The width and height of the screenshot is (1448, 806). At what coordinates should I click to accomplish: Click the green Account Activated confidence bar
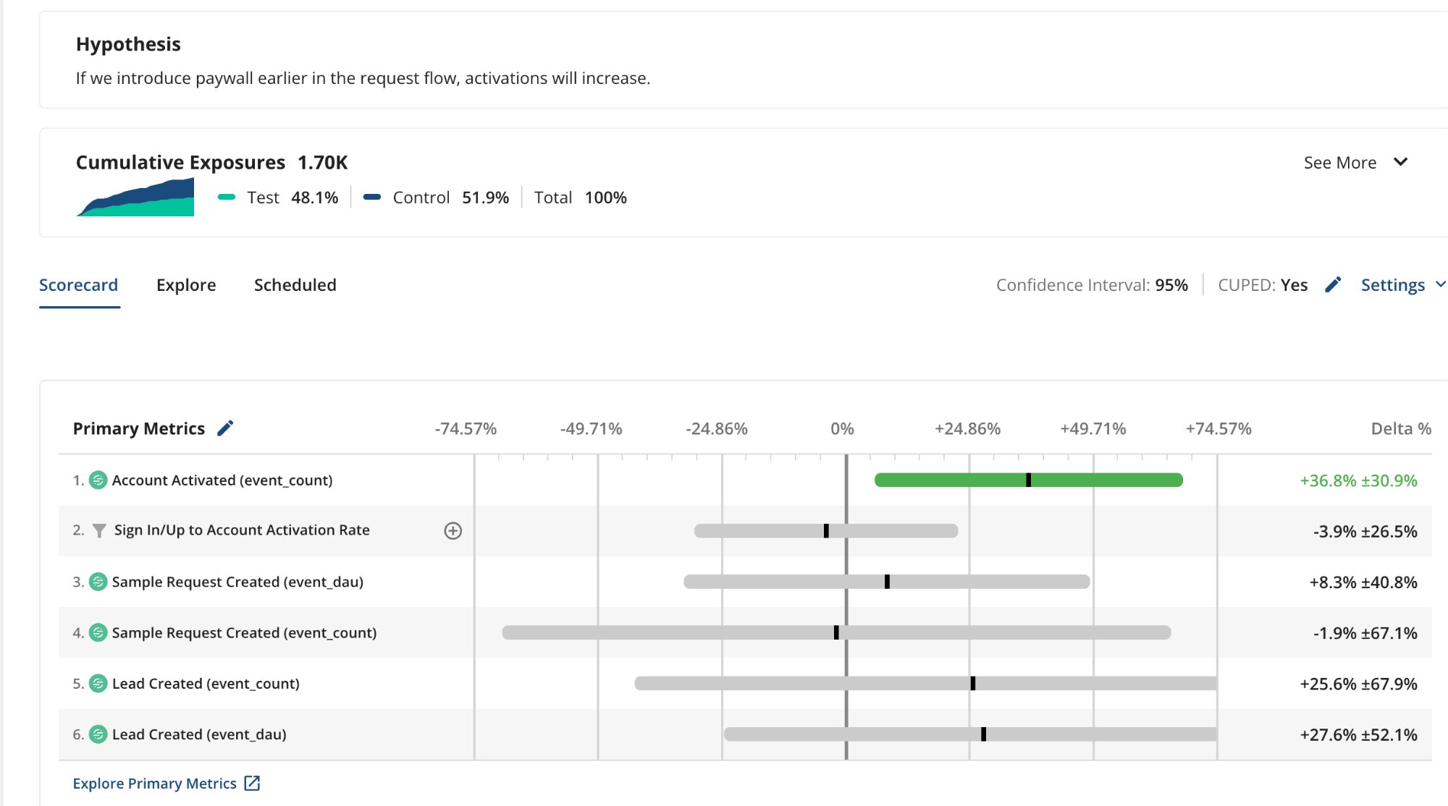(1028, 480)
